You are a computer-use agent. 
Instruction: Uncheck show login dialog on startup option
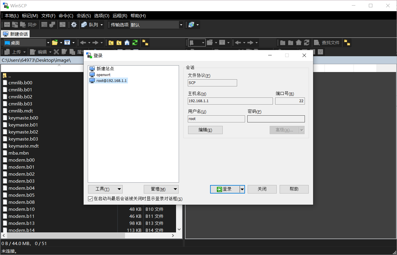[90, 198]
